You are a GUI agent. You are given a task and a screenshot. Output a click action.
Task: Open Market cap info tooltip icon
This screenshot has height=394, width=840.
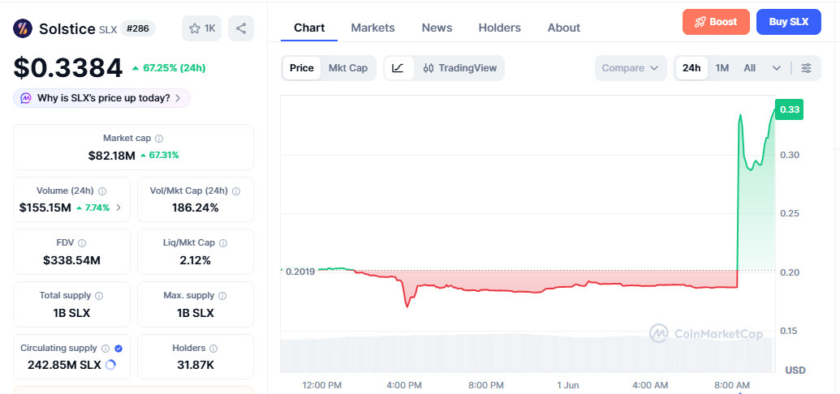159,138
